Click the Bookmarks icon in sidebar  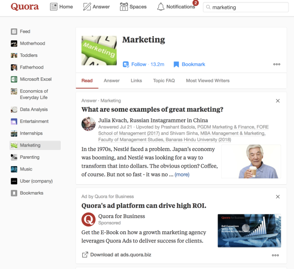point(14,193)
